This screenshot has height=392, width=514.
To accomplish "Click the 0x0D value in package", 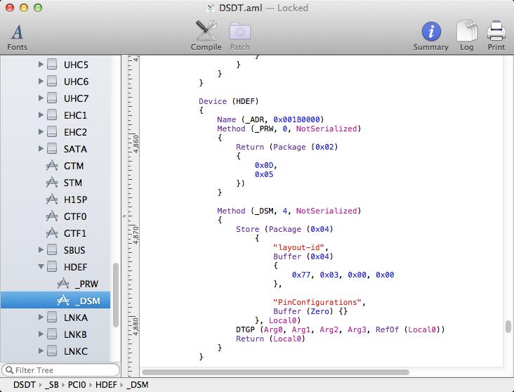I will pos(264,165).
